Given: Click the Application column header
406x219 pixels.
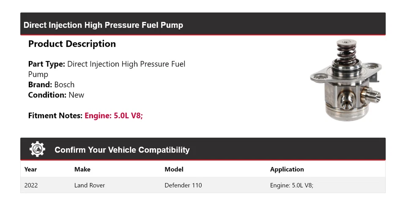Looking at the screenshot, I should tap(287, 169).
